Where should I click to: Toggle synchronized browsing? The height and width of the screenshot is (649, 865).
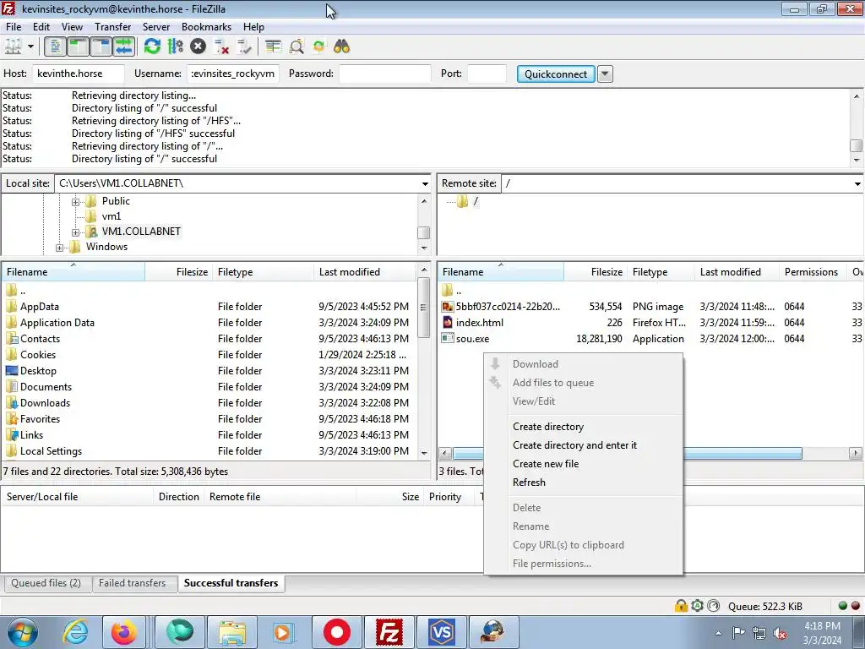coord(318,47)
